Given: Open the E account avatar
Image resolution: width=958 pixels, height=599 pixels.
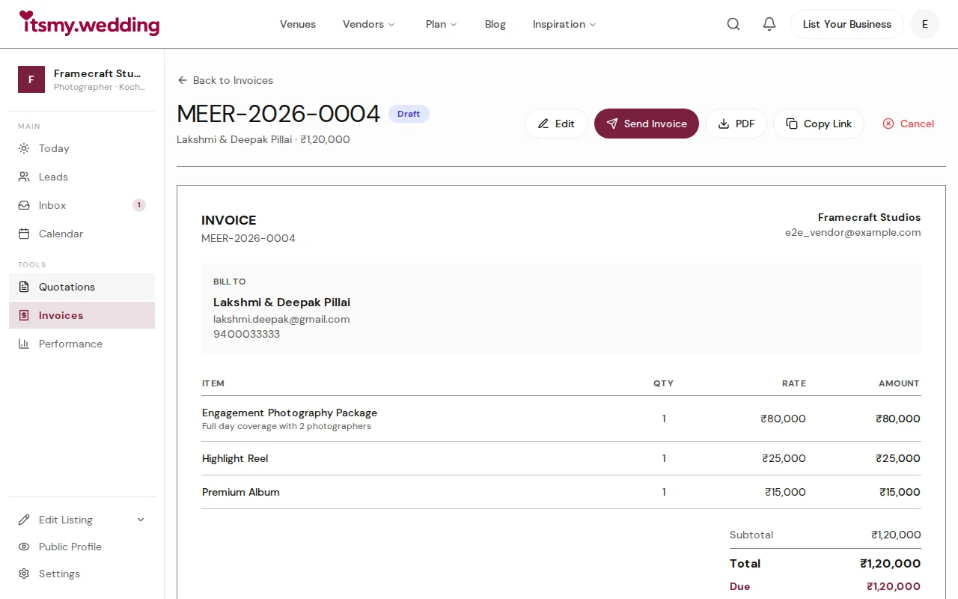Looking at the screenshot, I should [x=924, y=23].
